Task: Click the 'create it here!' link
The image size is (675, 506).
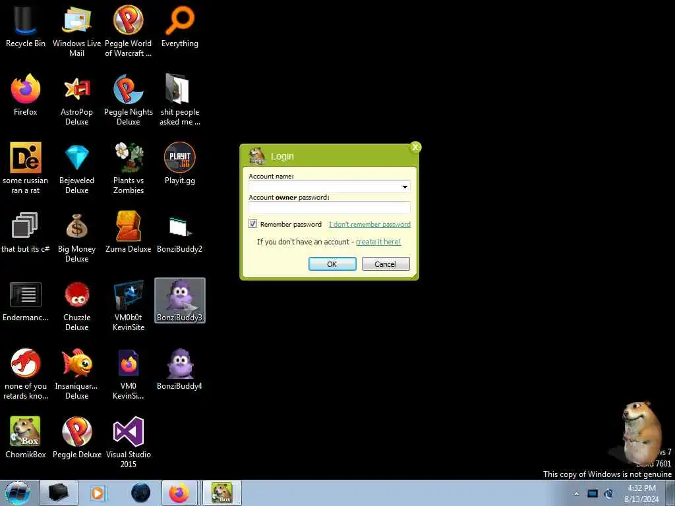Action: click(378, 242)
